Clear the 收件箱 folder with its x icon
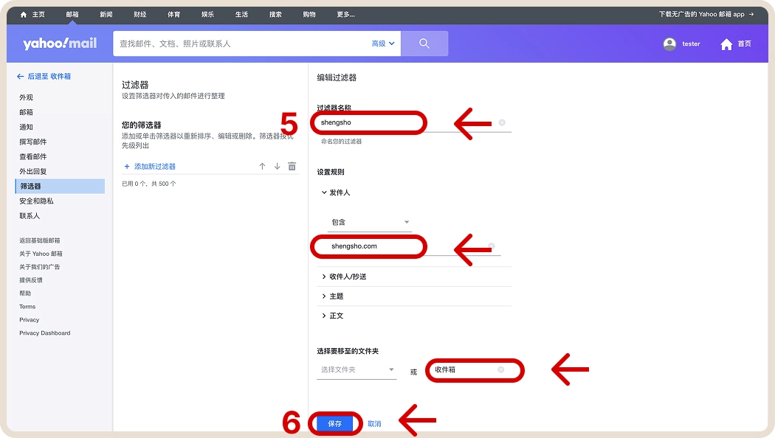The width and height of the screenshot is (775, 438). coord(502,370)
